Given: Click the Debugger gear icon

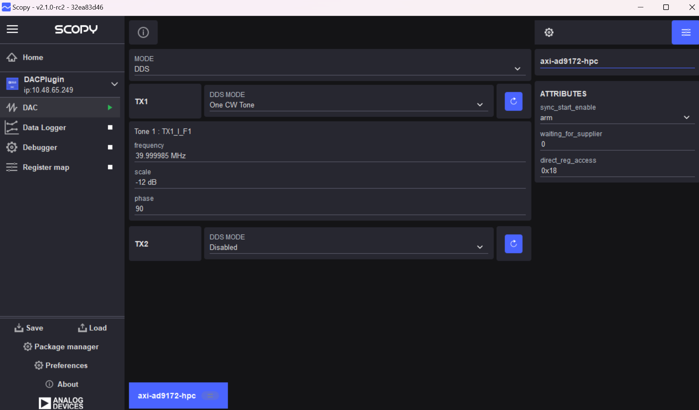Looking at the screenshot, I should click(x=12, y=147).
